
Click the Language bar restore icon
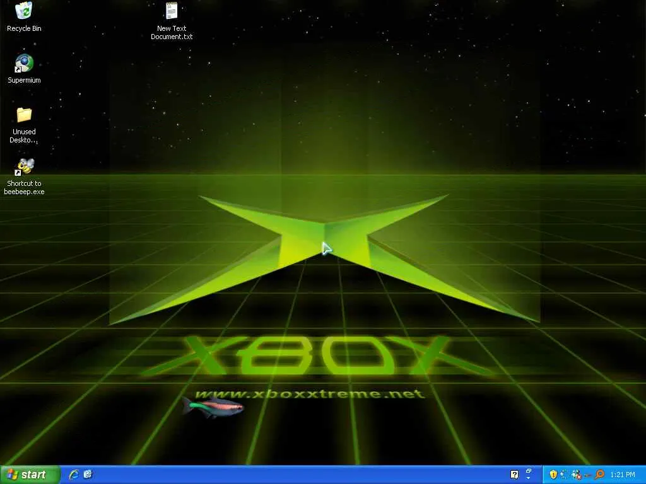click(529, 471)
